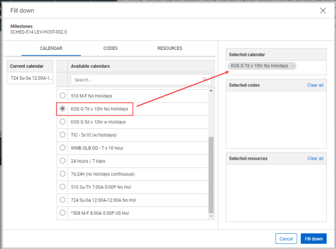Screen dimensions: 336x249
Task: Click the calendar list vertical scrollbar
Action: [x=211, y=174]
